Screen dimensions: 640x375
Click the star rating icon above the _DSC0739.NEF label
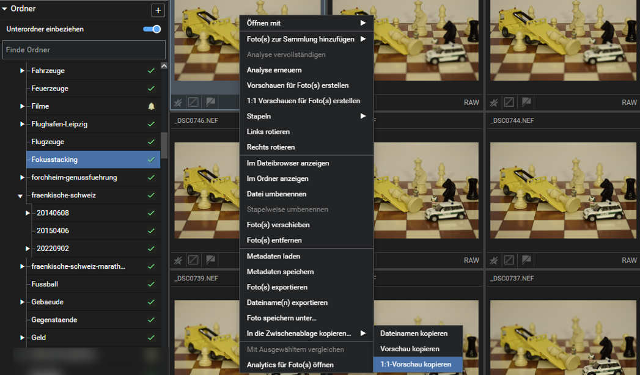[x=178, y=260]
